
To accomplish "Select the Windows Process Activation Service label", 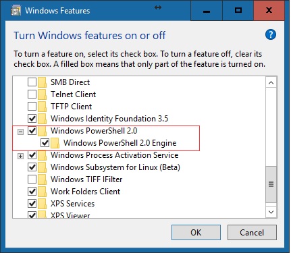I will [115, 155].
